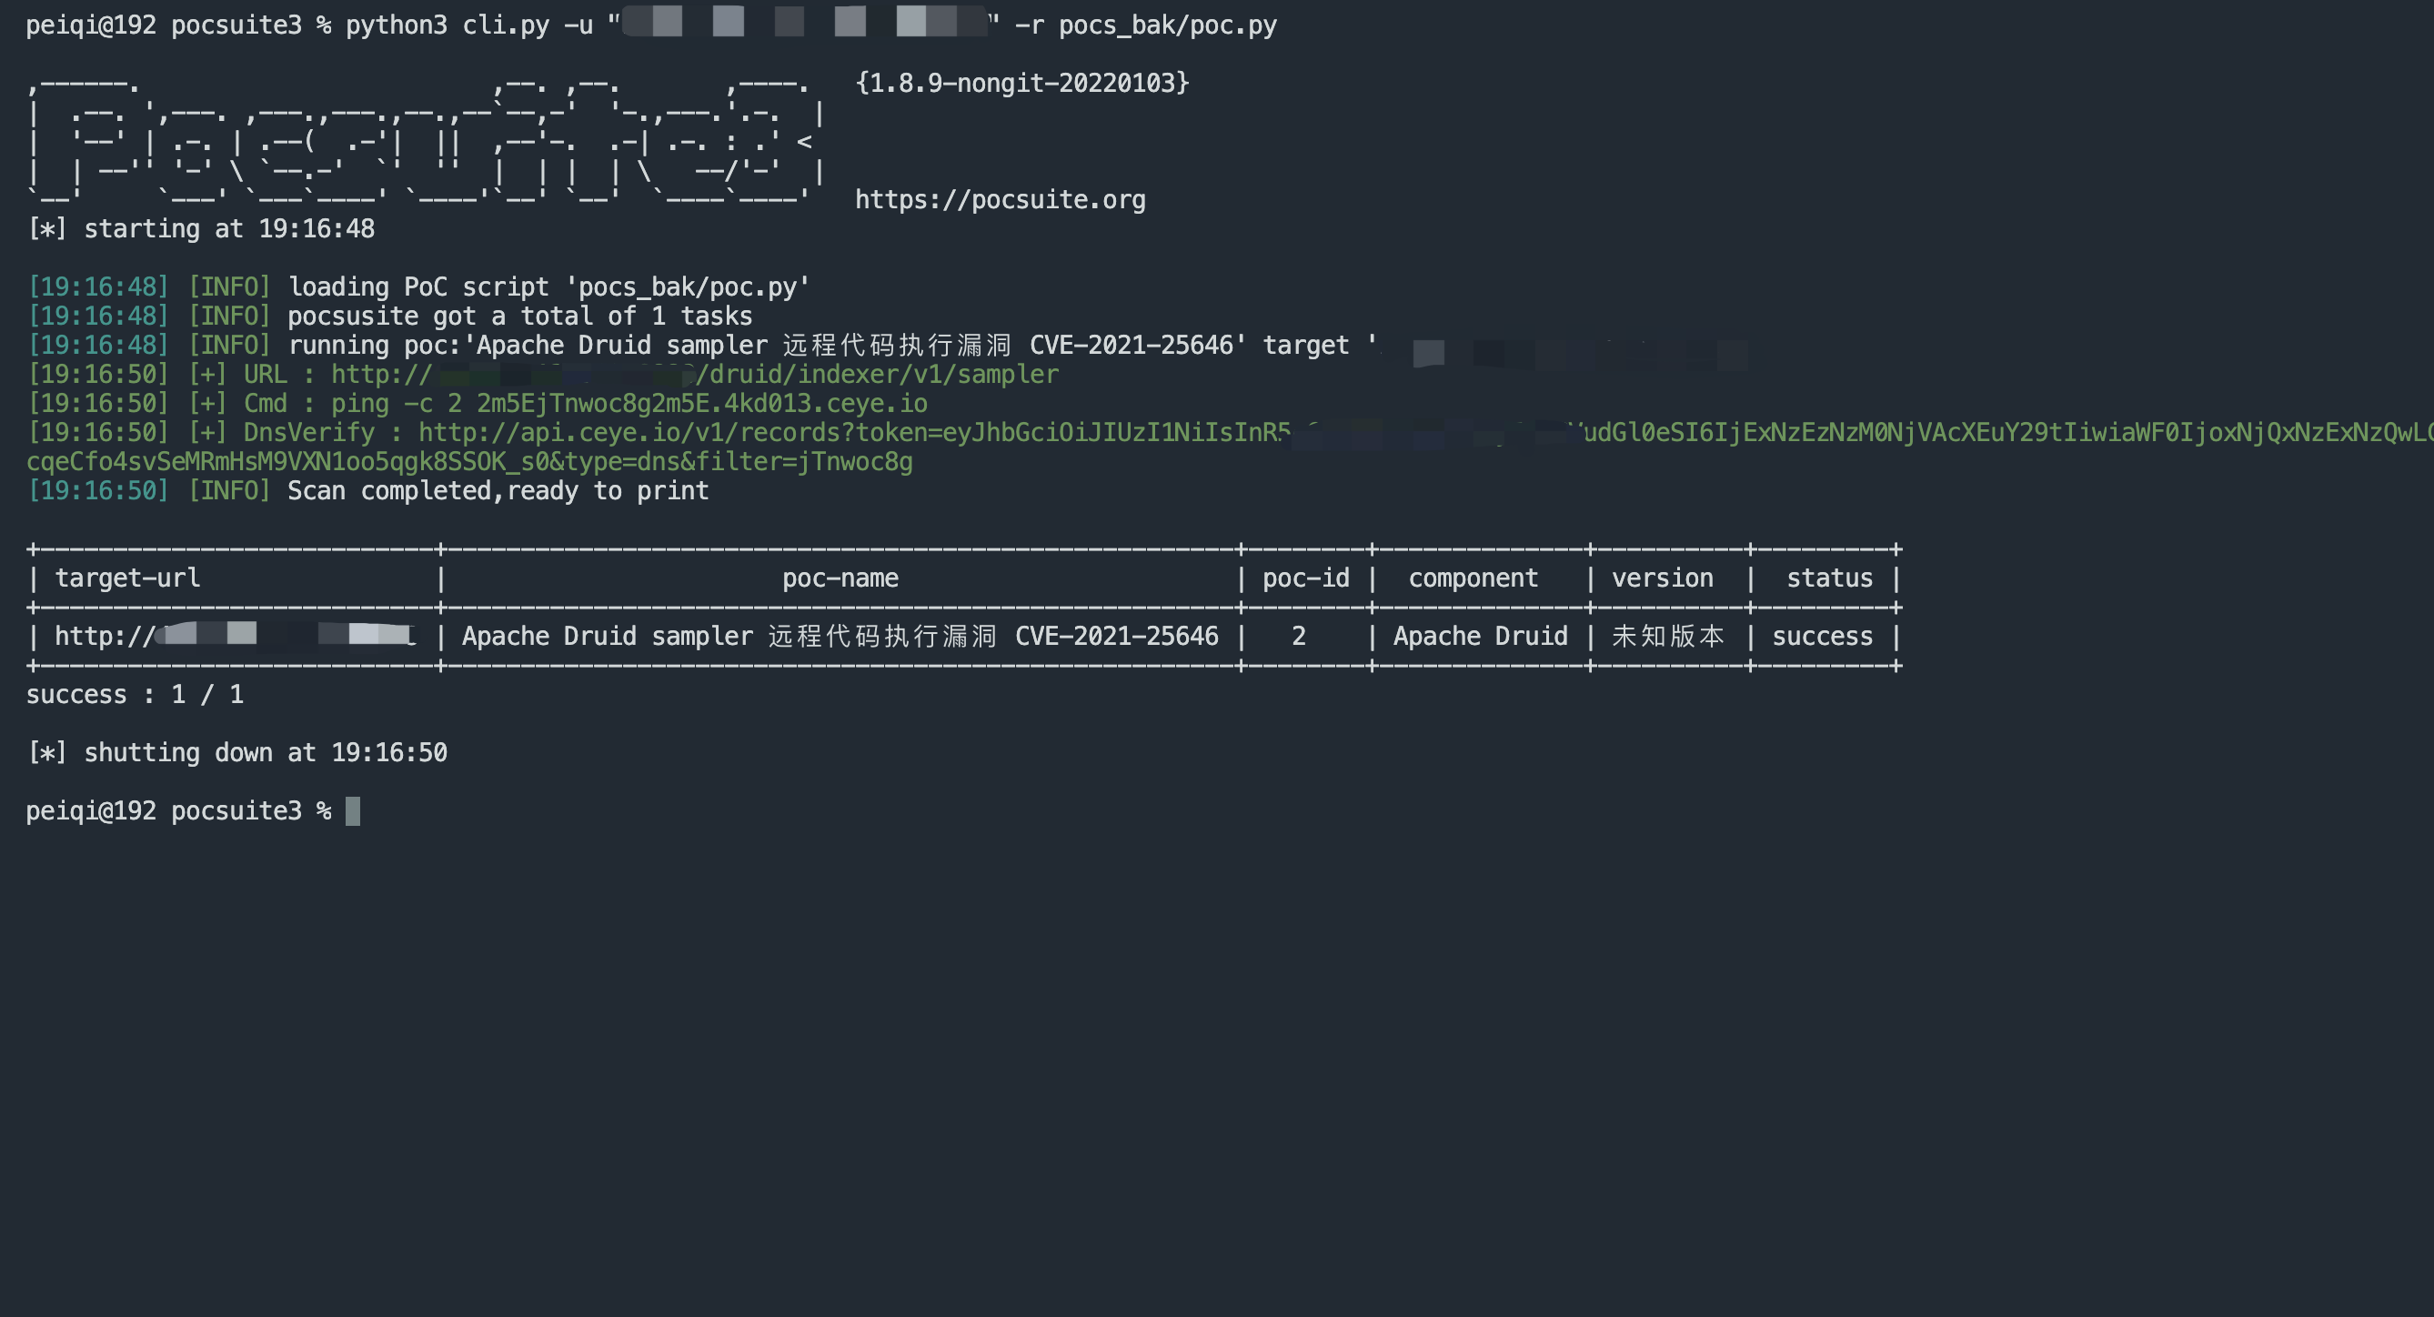This screenshot has width=2434, height=1317.
Task: Click the 'poc-id' column header
Action: [x=1306, y=578]
